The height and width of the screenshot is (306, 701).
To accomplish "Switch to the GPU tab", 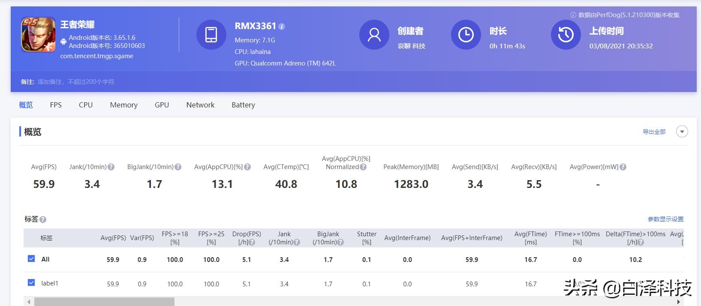I will tap(162, 105).
